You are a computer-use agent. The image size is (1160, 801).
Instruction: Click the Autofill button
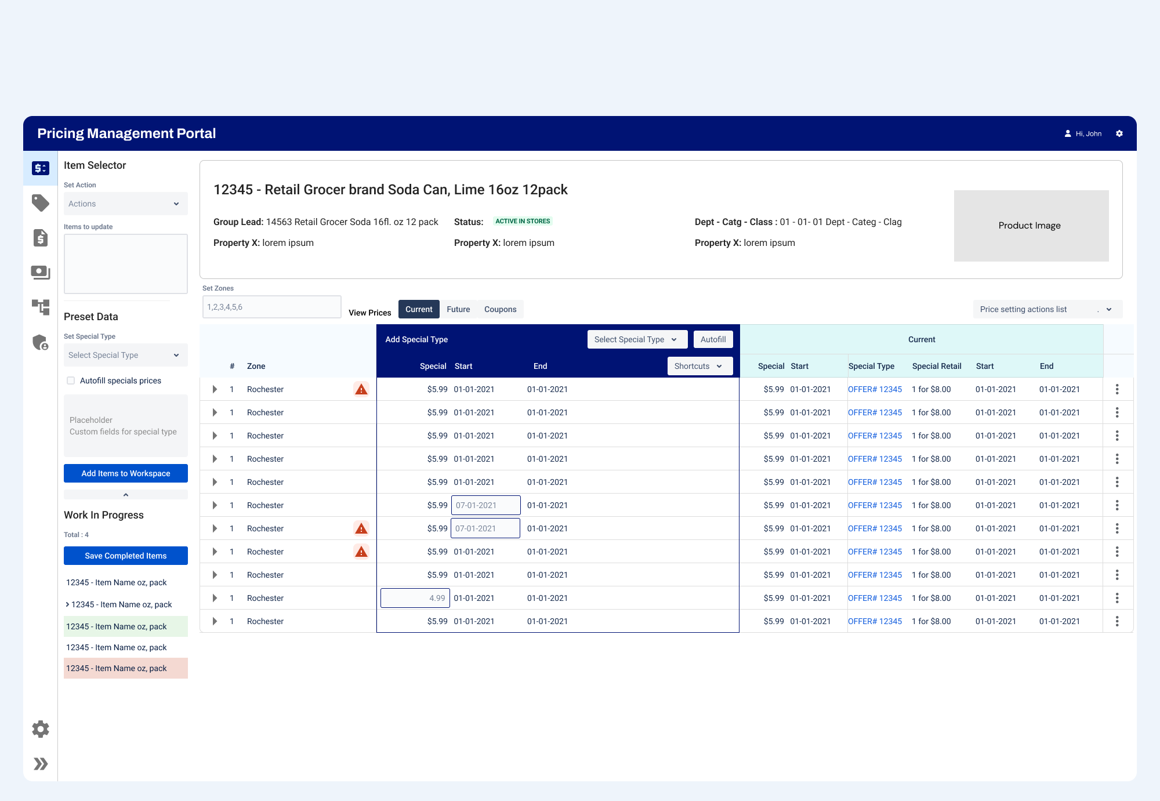713,339
